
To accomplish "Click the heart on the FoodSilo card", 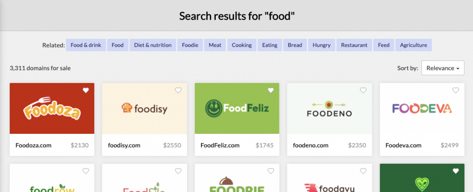I will [x=178, y=171].
